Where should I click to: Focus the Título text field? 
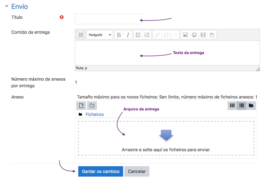[108, 19]
